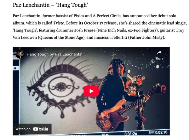Click the 'Play' text at video bottom
Screen dimensions: 189x140
[106, 134]
